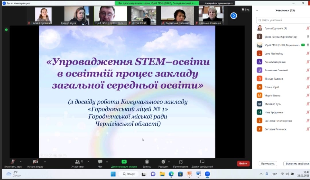Click the green Демонстрация экрана share icon
Screen dimensions: 310x180
click(124, 162)
